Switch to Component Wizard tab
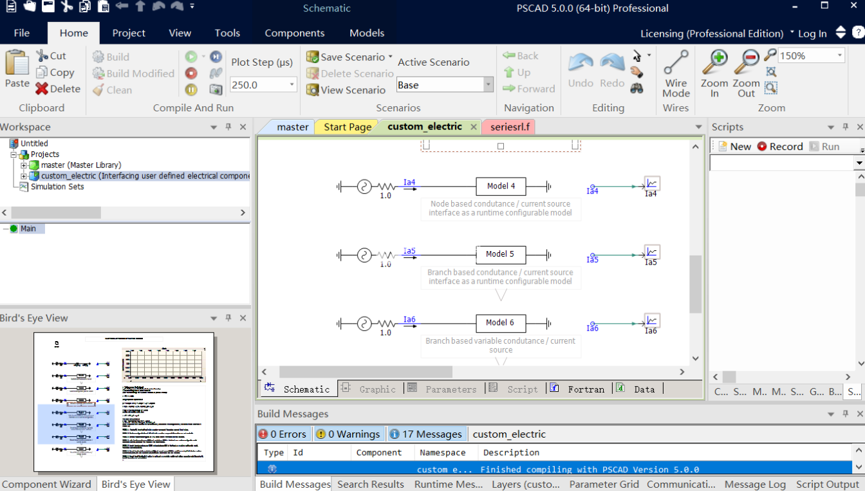Image resolution: width=865 pixels, height=491 pixels. [46, 484]
